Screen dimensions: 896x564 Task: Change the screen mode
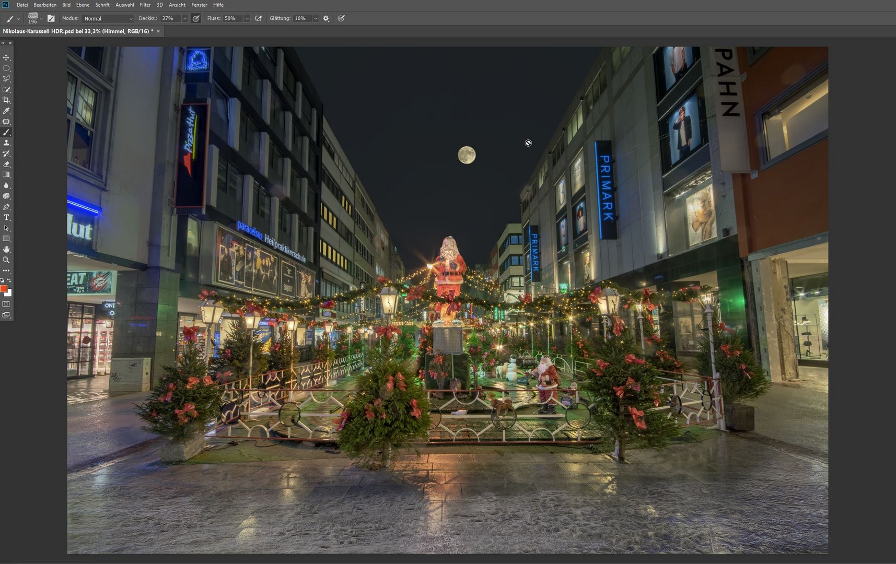6,315
